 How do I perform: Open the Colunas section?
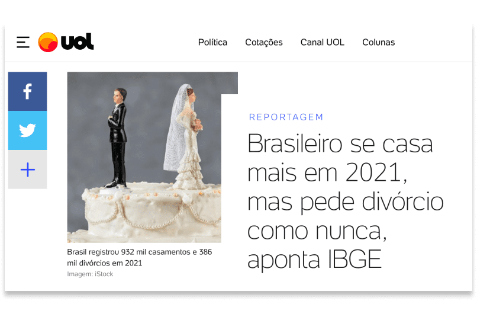click(x=378, y=42)
